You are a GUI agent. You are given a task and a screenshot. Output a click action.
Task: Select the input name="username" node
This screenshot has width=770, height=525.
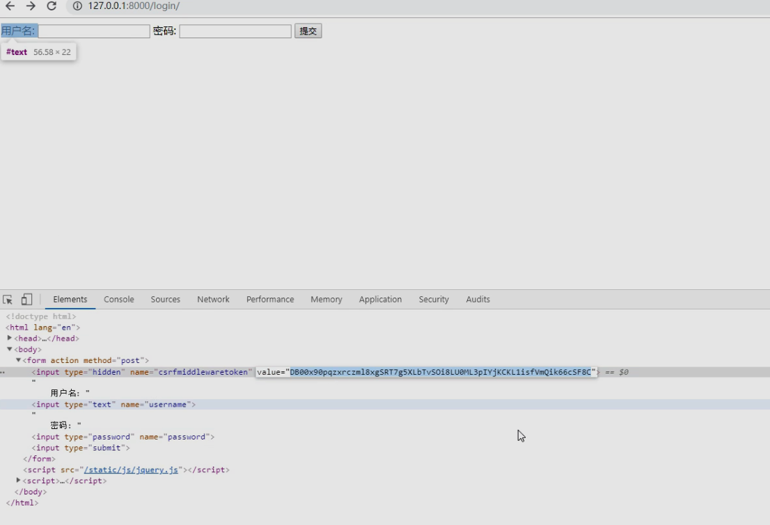[113, 404]
